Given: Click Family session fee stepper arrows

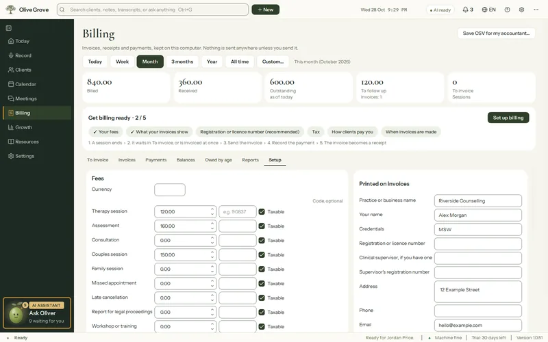Looking at the screenshot, I should click(212, 269).
